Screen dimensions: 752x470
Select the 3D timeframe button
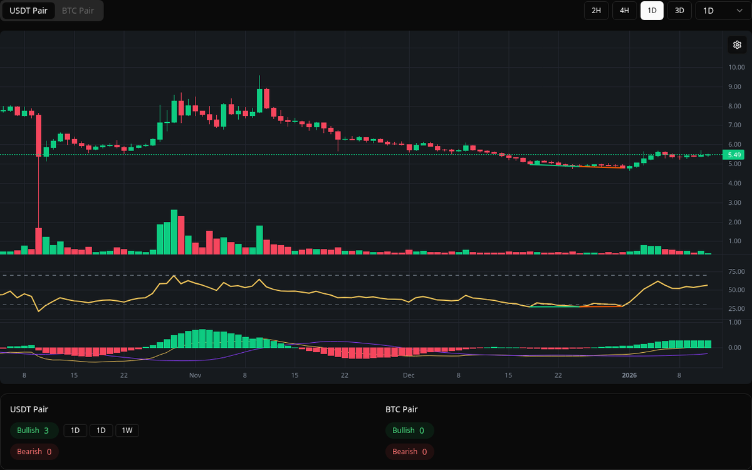point(679,11)
